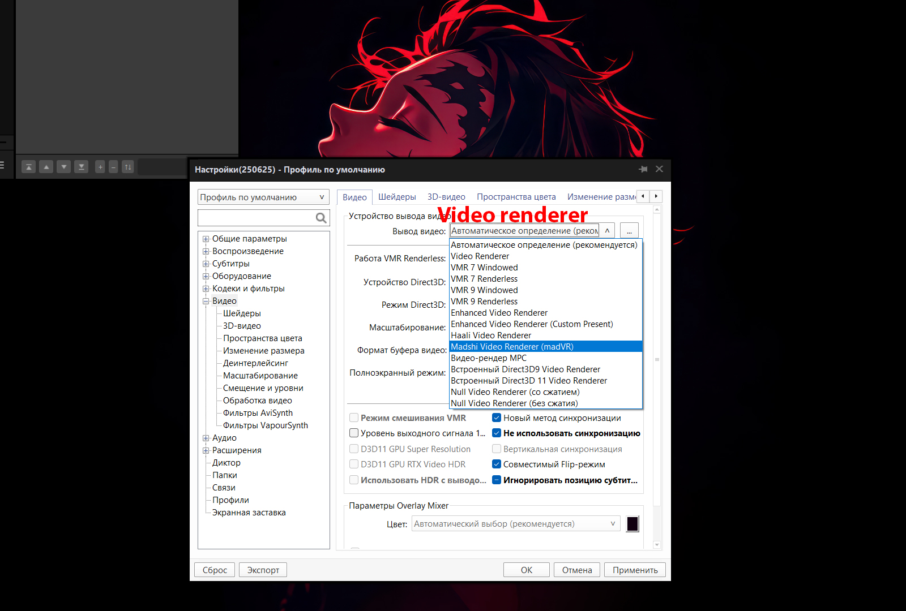Uncheck 'Новый метод синхронизации'
Image resolution: width=906 pixels, height=611 pixels.
coord(497,418)
